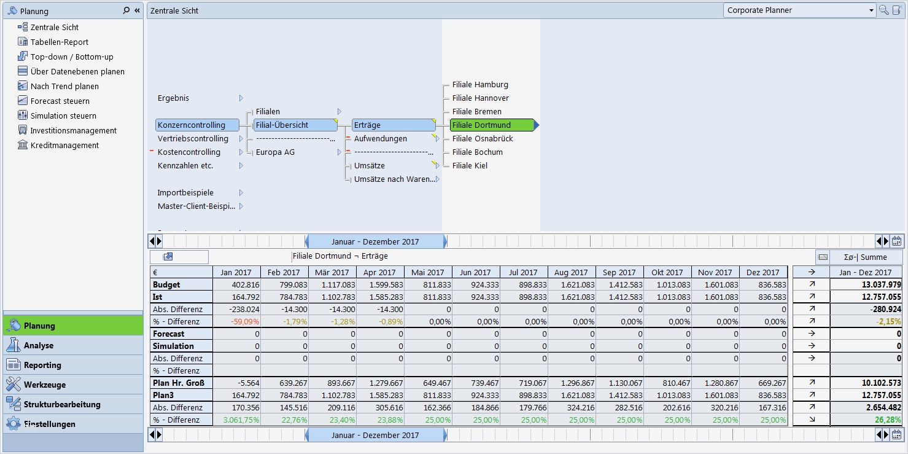
Task: Open the calendar icon on upper timeline
Action: (x=896, y=241)
